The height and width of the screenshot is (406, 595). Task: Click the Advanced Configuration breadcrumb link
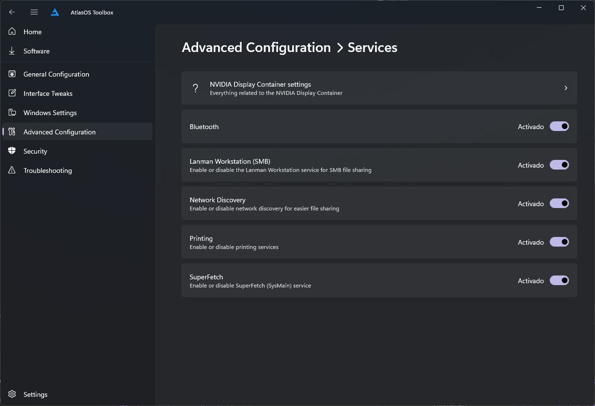click(x=256, y=48)
